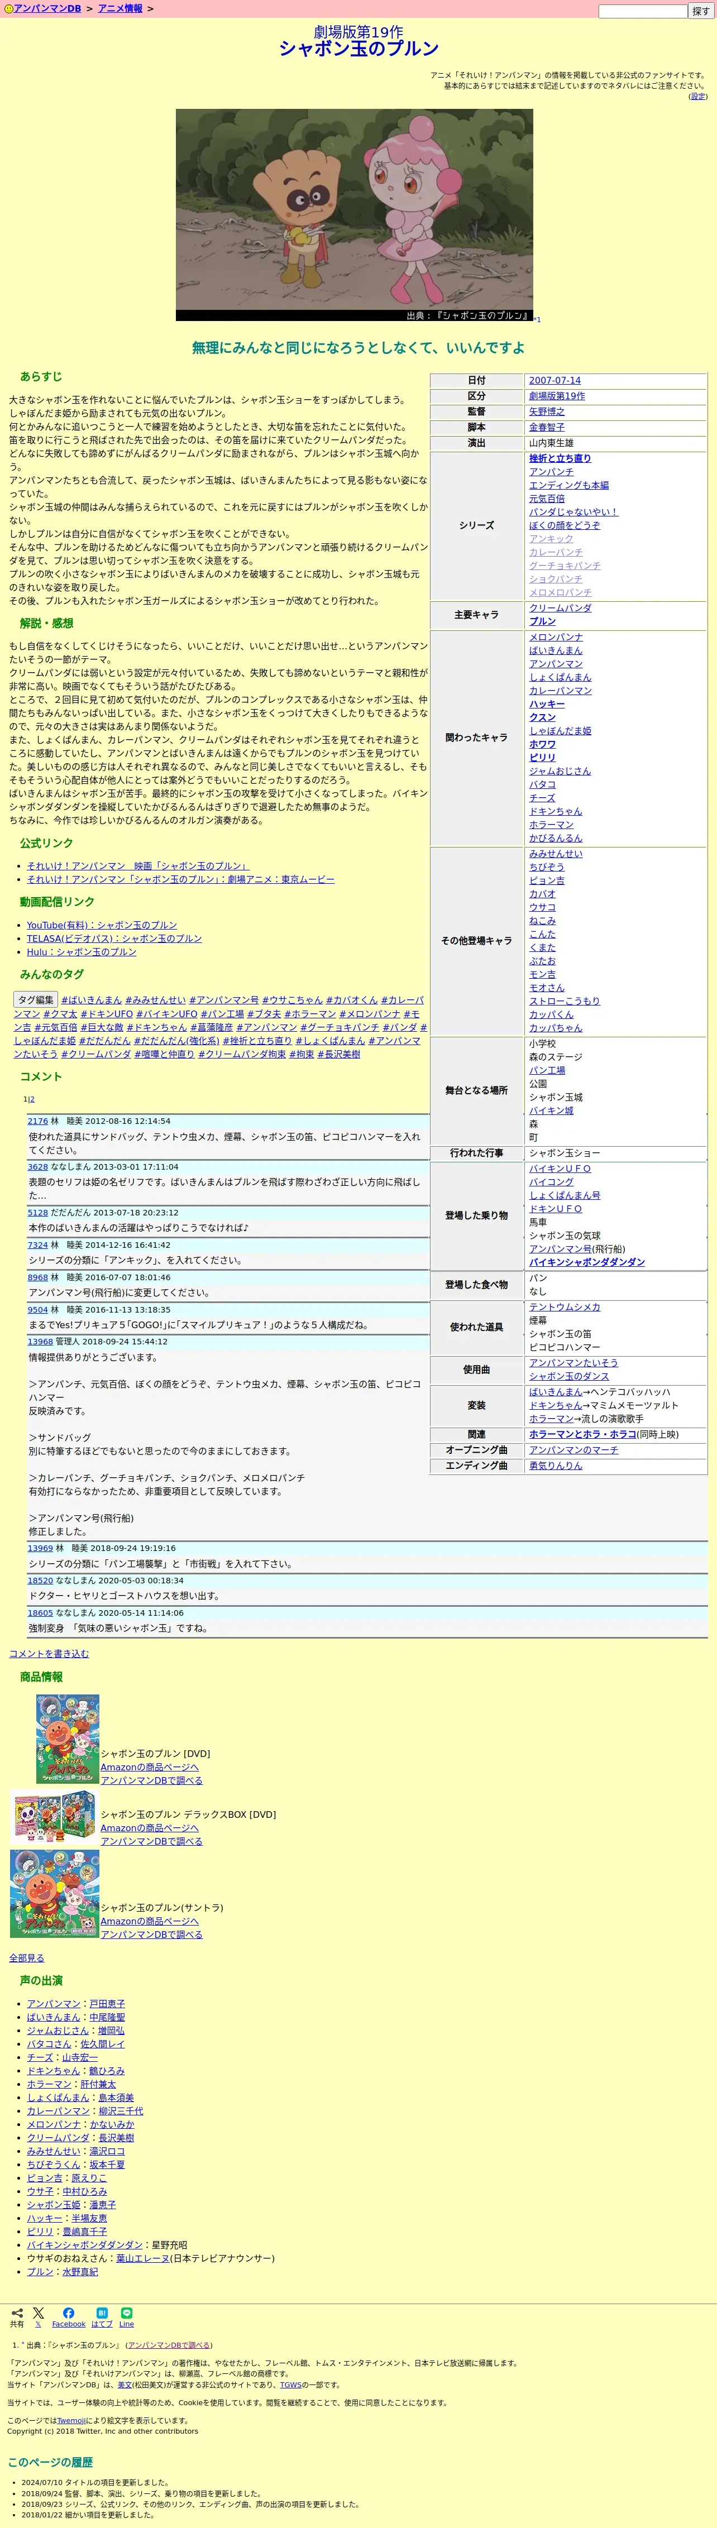Share on Facebook using its icon

tap(69, 2312)
